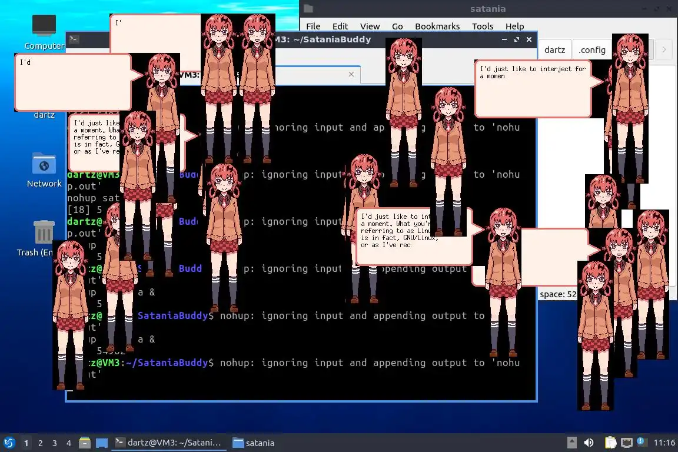Open the network status tray icon
The height and width of the screenshot is (452, 678).
[x=627, y=443]
